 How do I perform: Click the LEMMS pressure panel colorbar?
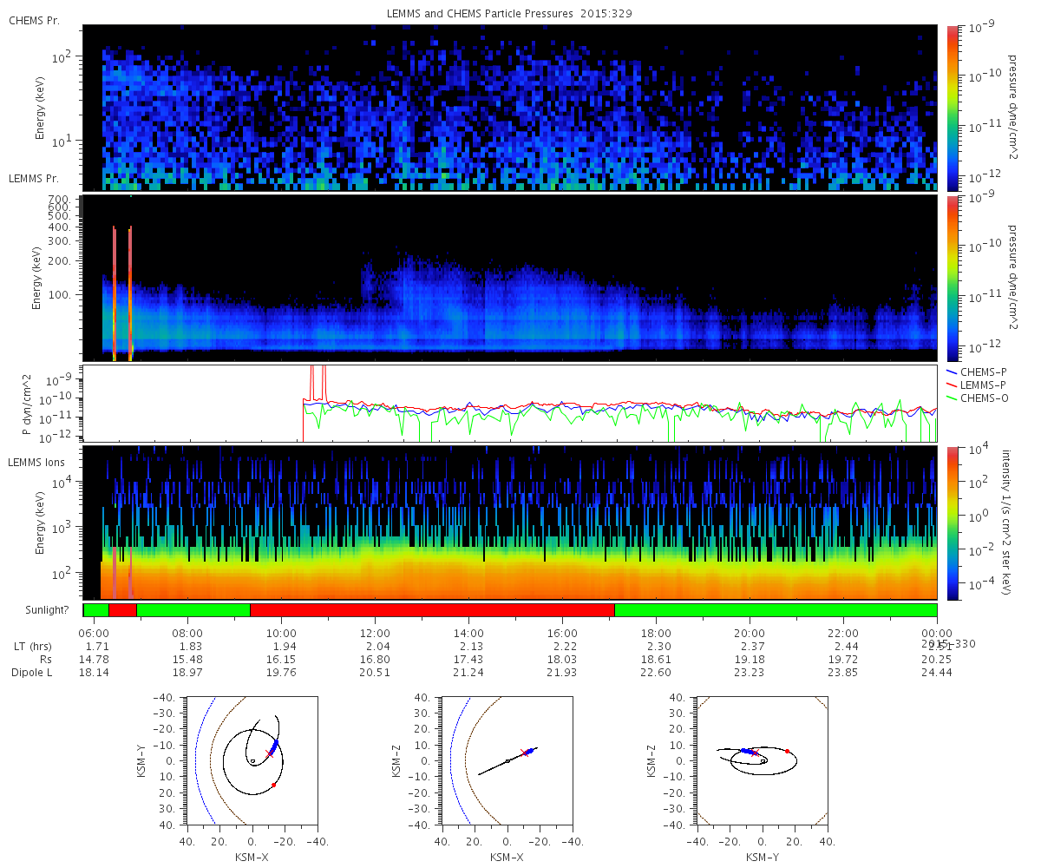point(952,278)
